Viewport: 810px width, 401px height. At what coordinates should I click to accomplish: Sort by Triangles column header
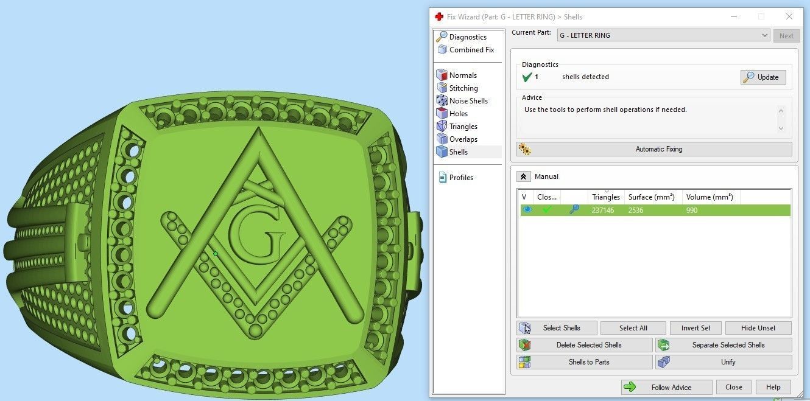[x=606, y=197]
